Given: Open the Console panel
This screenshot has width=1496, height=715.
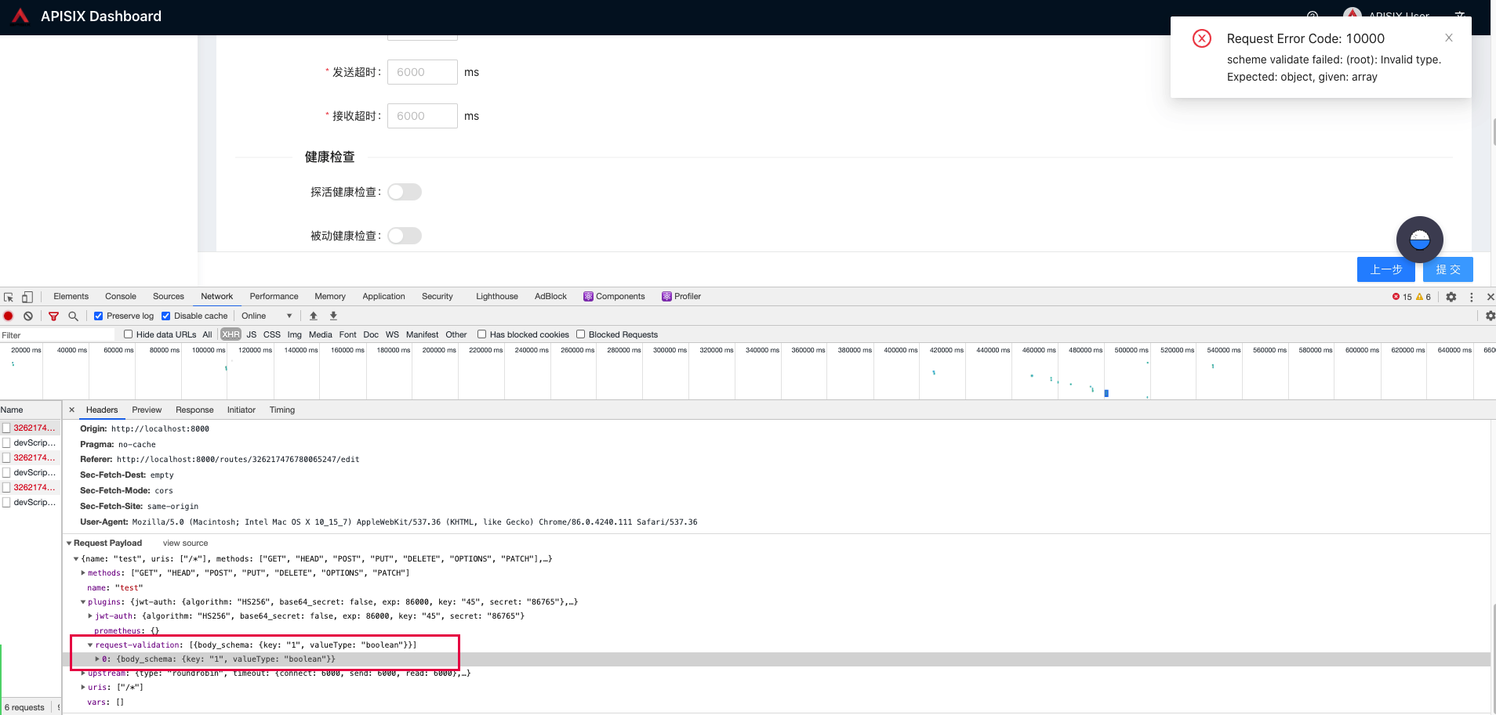Looking at the screenshot, I should pos(120,296).
